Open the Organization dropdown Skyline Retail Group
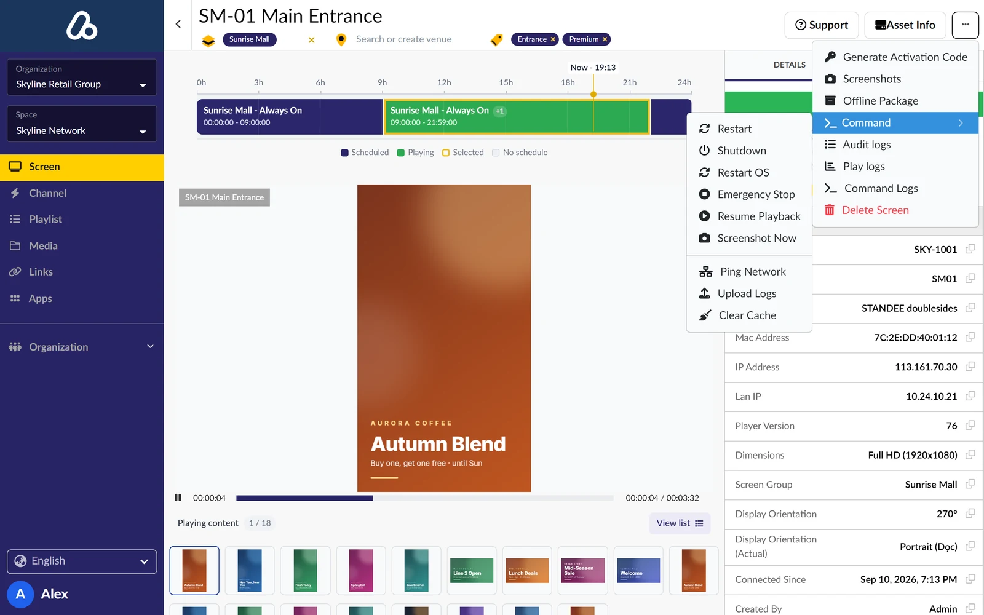Screen dimensions: 984x615 pyautogui.click(x=82, y=77)
